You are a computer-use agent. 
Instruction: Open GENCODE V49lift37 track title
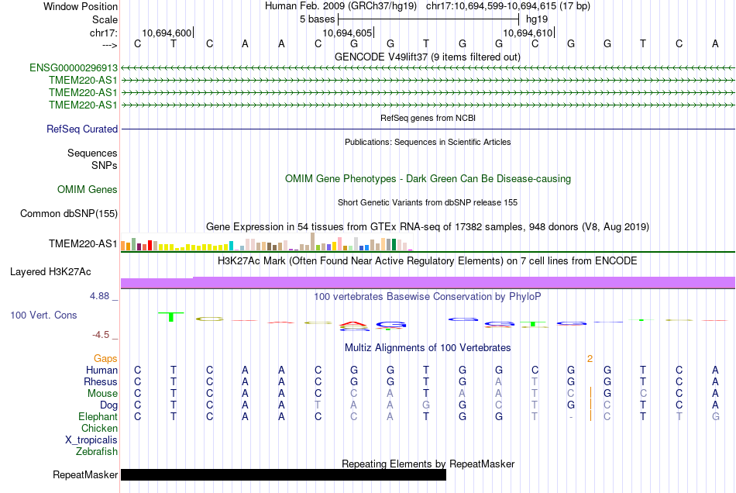pyautogui.click(x=427, y=57)
